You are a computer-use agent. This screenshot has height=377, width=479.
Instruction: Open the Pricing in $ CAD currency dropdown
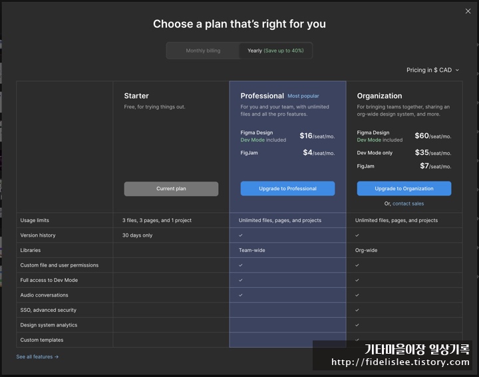click(x=432, y=70)
